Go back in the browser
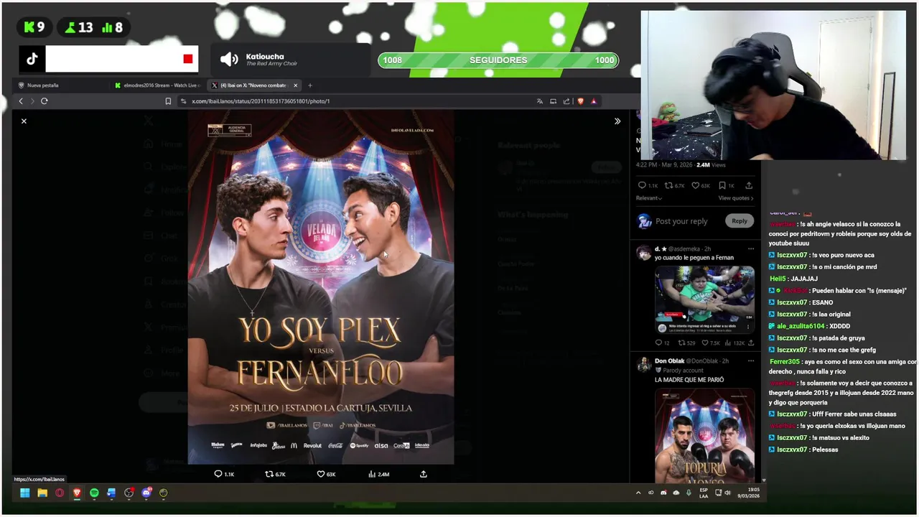919x517 pixels. (x=21, y=101)
